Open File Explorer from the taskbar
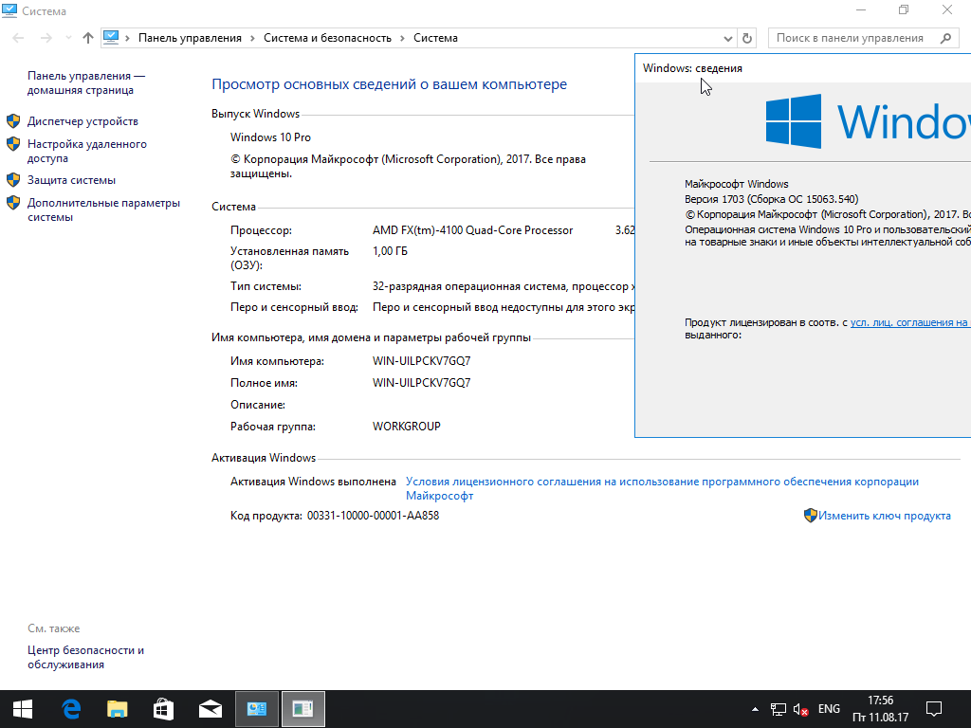The height and width of the screenshot is (728, 971). (117, 709)
